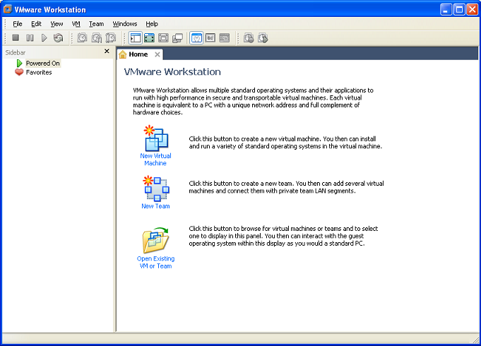This screenshot has height=346, width=481.
Task: Open the Edit menu
Action: coord(36,23)
